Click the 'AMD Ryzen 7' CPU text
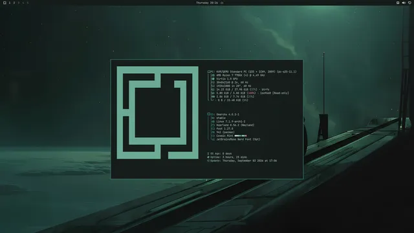 [x=241, y=75]
